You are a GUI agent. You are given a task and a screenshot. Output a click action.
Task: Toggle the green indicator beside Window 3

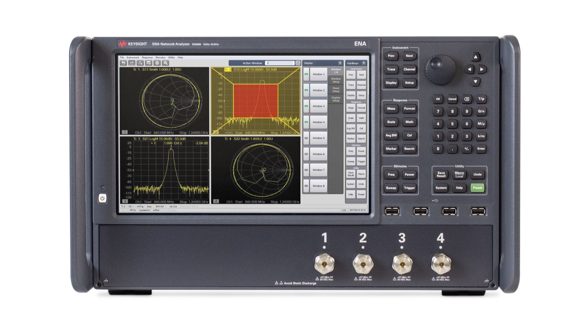click(x=306, y=106)
